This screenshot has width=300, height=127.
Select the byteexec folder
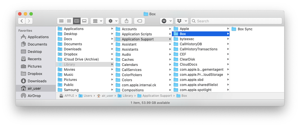click(x=201, y=39)
